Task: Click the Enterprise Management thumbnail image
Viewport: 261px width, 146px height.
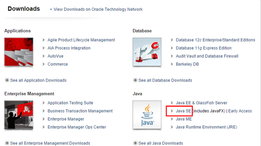Action: tap(19, 115)
